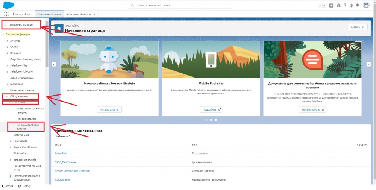Image resolution: width=376 pixels, height=190 pixels.
Task: Add current page to favorites star
Action: click(x=320, y=6)
